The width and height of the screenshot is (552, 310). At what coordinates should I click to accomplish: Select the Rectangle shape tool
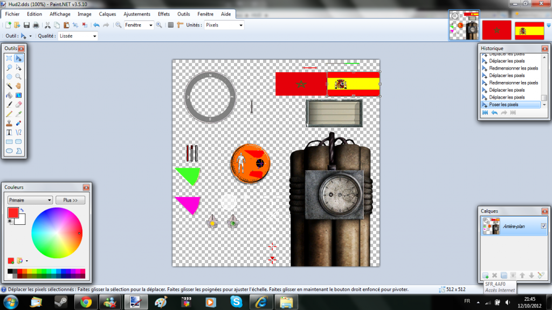[x=9, y=142]
